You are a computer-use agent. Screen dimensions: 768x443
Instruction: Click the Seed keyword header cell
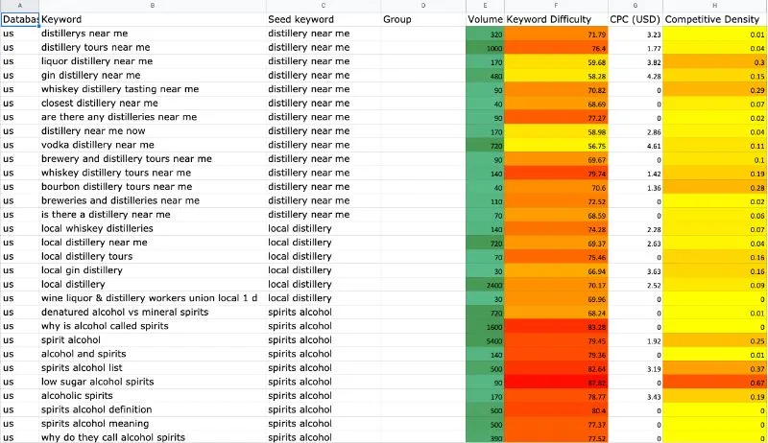tap(324, 19)
